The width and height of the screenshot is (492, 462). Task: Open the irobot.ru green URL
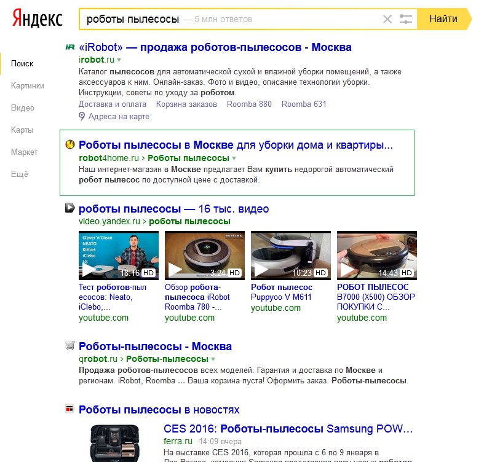click(x=97, y=60)
